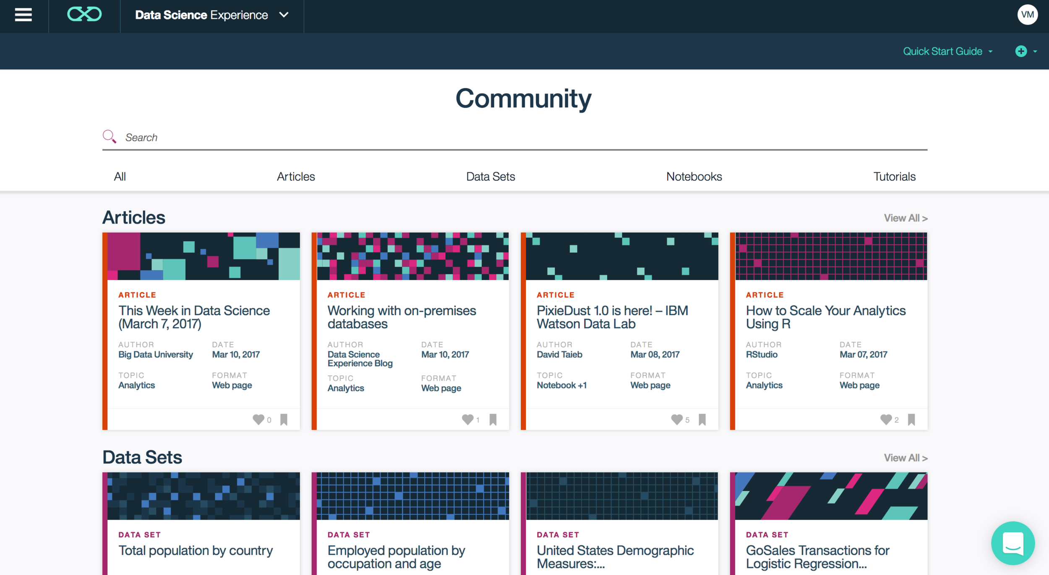Open the chat support bubble
Screen dimensions: 1049x575
coord(1013,543)
